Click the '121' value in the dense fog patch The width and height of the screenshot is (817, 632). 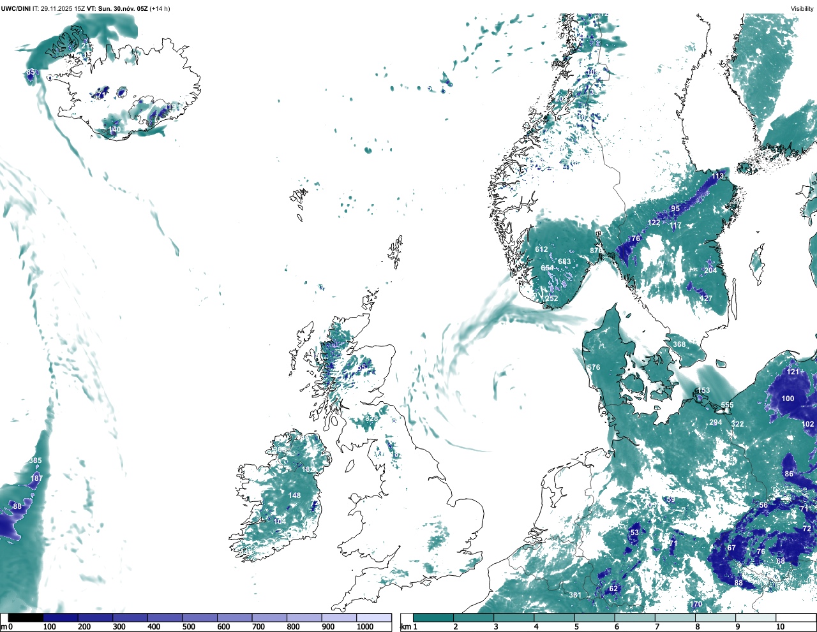point(793,372)
